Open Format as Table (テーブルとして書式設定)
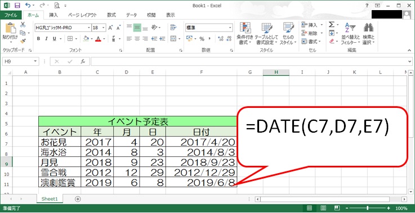Image resolution: width=415 pixels, height=213 pixels. coord(266,34)
